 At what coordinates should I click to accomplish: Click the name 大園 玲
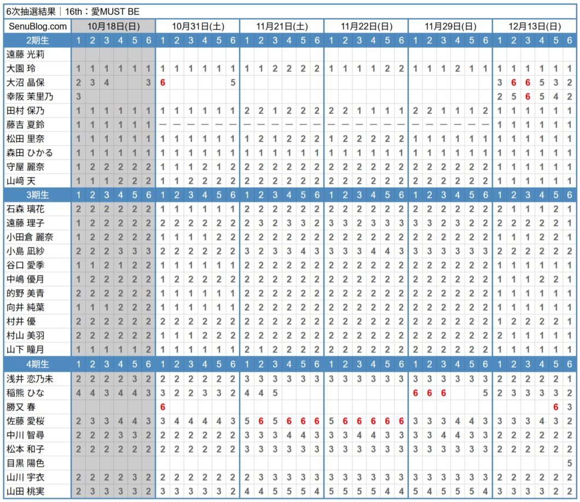point(21,69)
